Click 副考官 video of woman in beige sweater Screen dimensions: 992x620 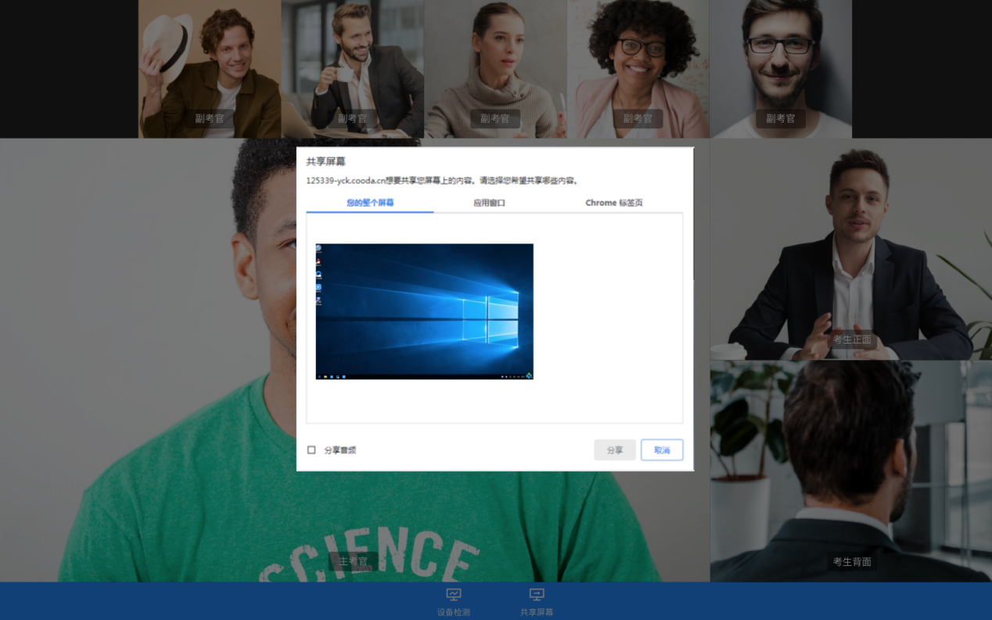tap(495, 69)
